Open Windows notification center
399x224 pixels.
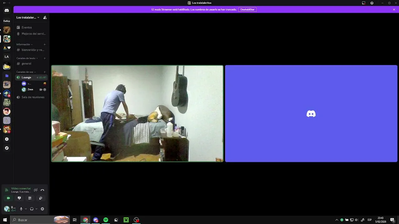point(392,220)
